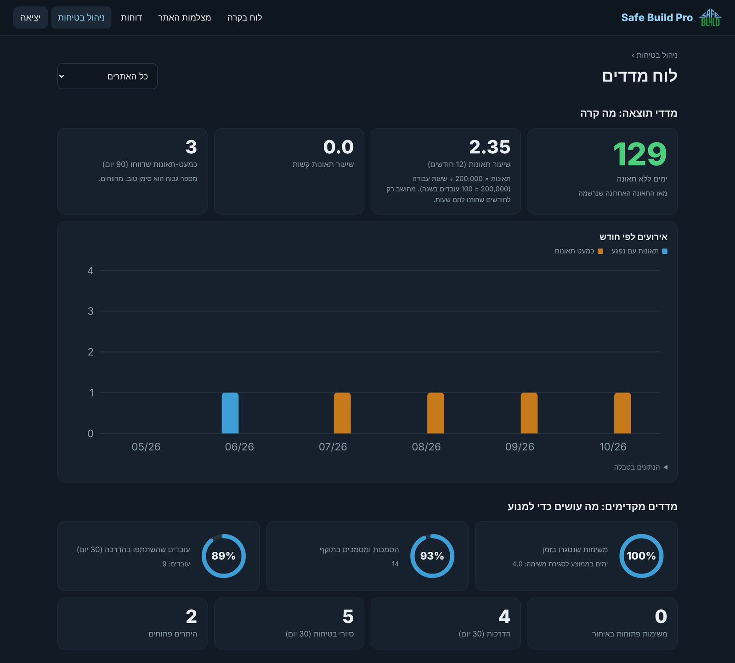Click the מדדים מקדימים section heading

click(593, 506)
